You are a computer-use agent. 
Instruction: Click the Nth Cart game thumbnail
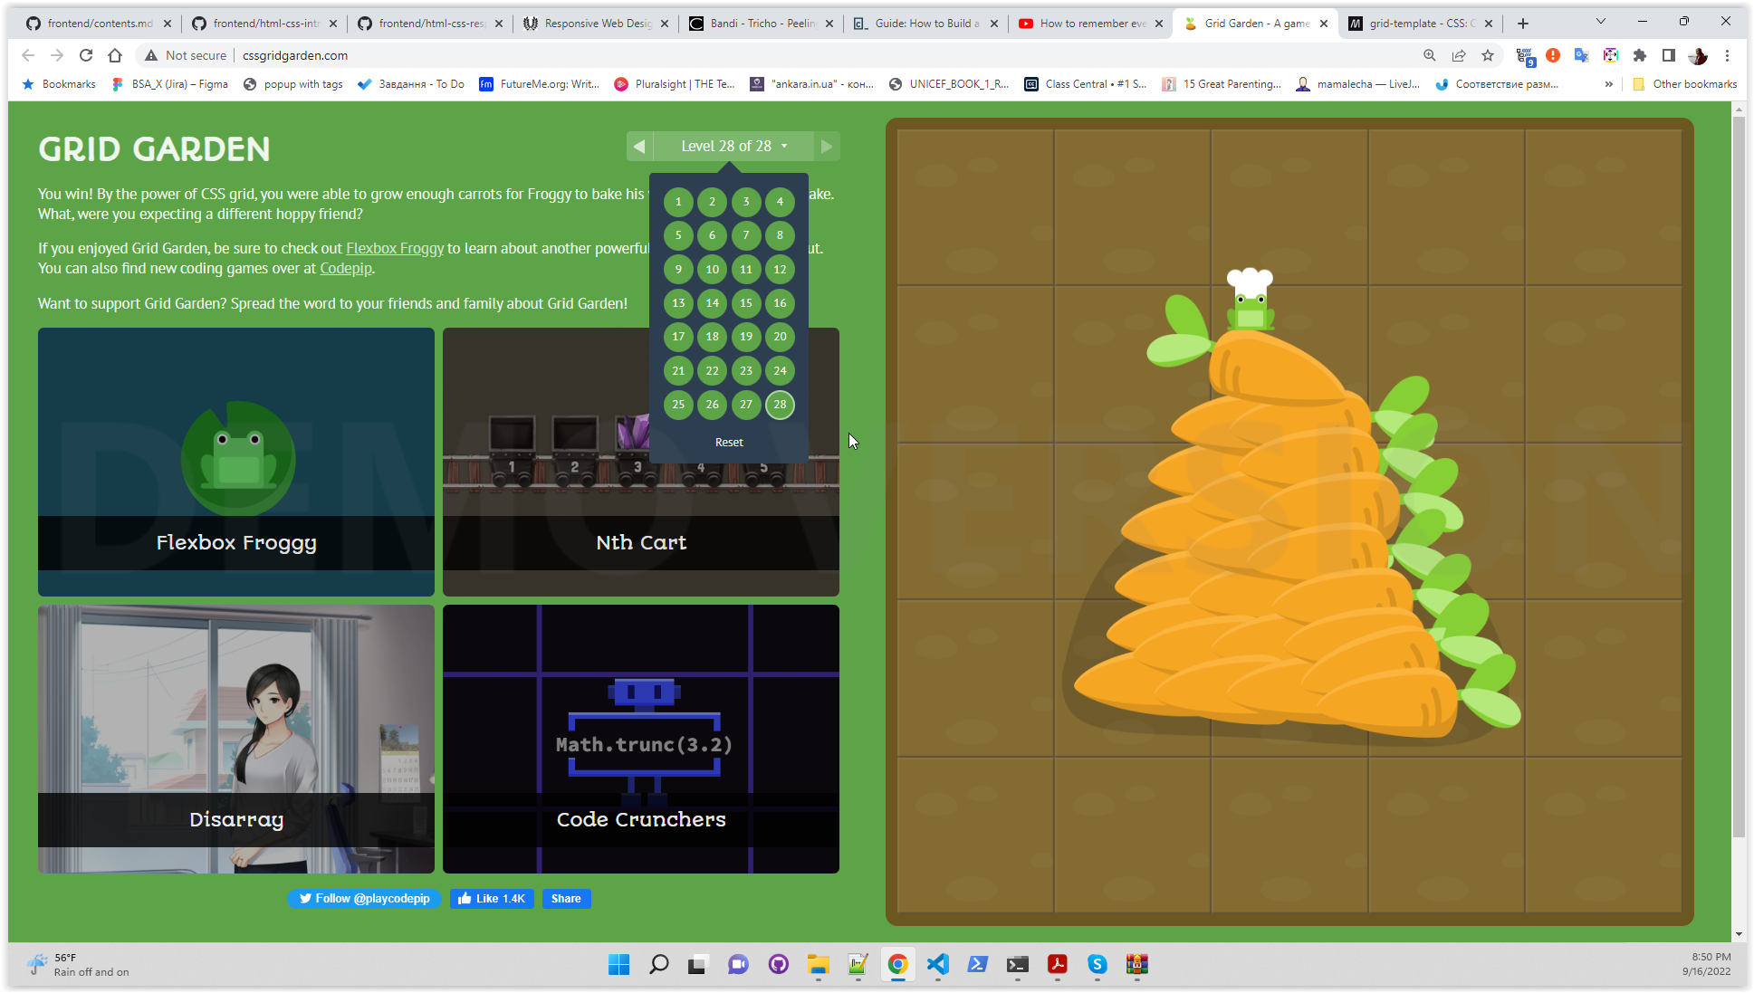pyautogui.click(x=641, y=463)
